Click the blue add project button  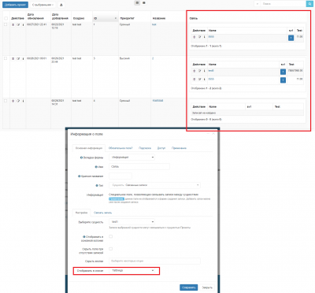pos(15,5)
